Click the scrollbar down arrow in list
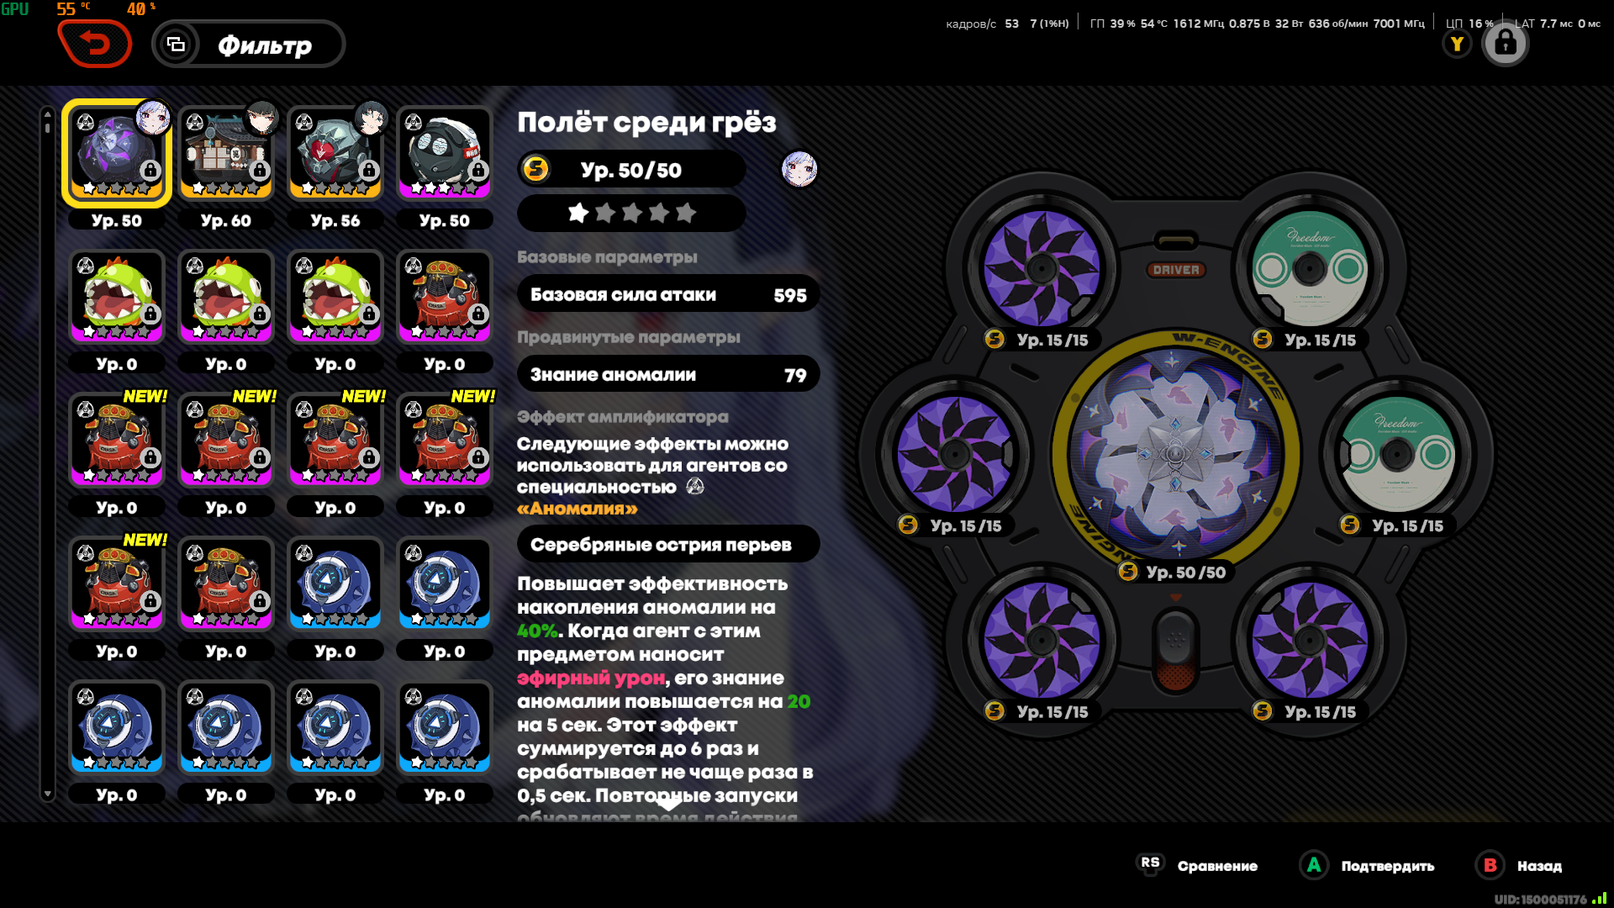This screenshot has width=1614, height=908. 48,794
